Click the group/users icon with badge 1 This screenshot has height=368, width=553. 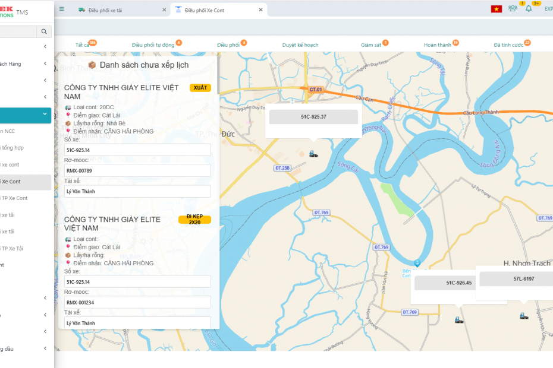click(511, 8)
